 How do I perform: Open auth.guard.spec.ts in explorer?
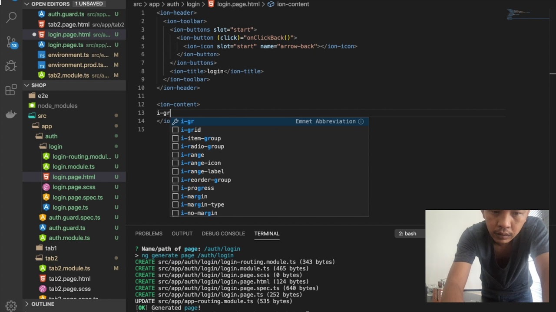click(x=74, y=218)
